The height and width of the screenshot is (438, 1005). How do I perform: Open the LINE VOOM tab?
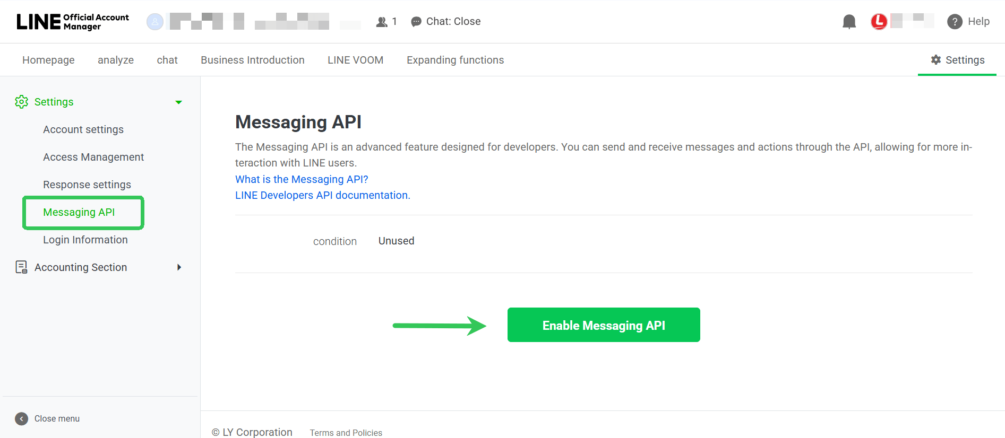click(356, 60)
